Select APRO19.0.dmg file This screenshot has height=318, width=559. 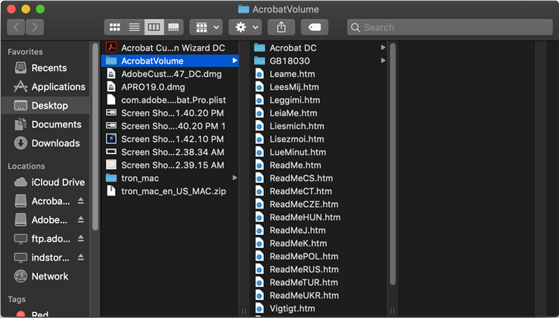[x=169, y=87]
